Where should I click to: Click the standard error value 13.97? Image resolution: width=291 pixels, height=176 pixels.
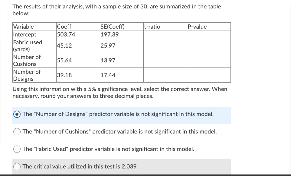point(108,60)
